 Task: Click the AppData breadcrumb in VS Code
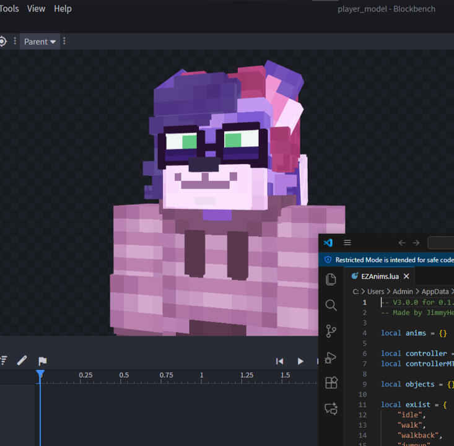pos(435,292)
